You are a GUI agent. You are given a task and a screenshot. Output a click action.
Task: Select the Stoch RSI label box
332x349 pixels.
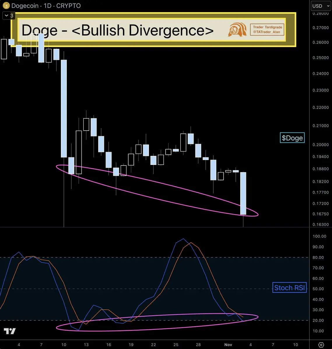pos(289,288)
